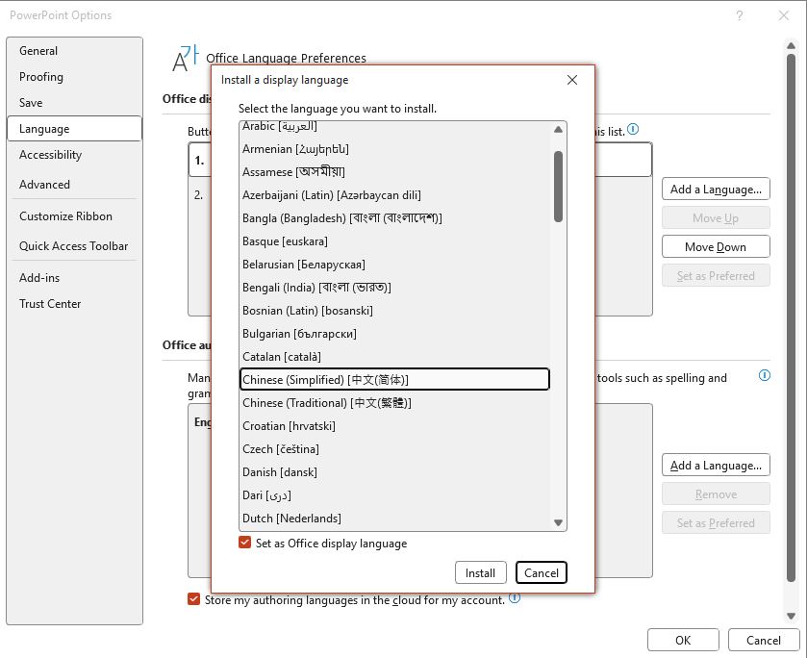Select the Language options category
807x658 pixels.
tap(74, 129)
